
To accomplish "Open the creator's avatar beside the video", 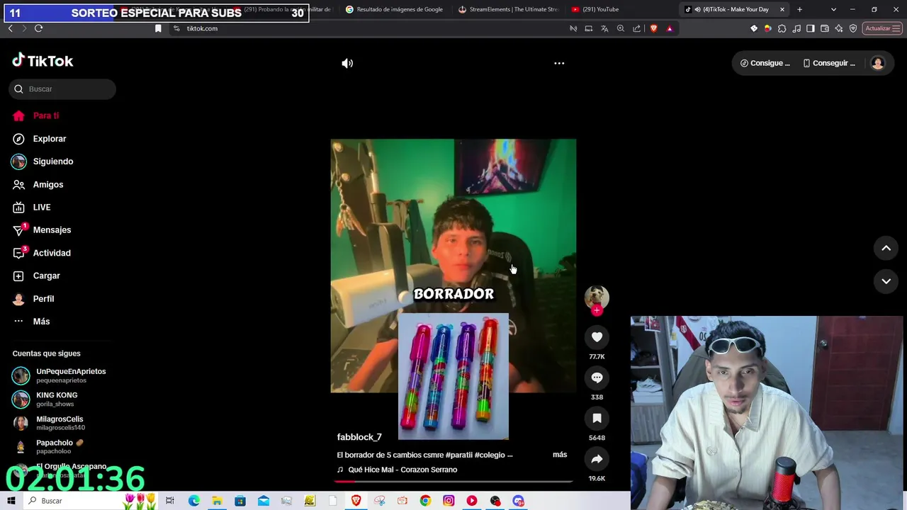I will click(597, 297).
